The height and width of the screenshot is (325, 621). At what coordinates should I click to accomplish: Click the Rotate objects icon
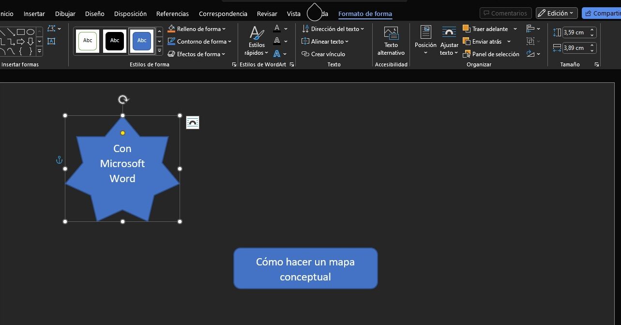(530, 54)
